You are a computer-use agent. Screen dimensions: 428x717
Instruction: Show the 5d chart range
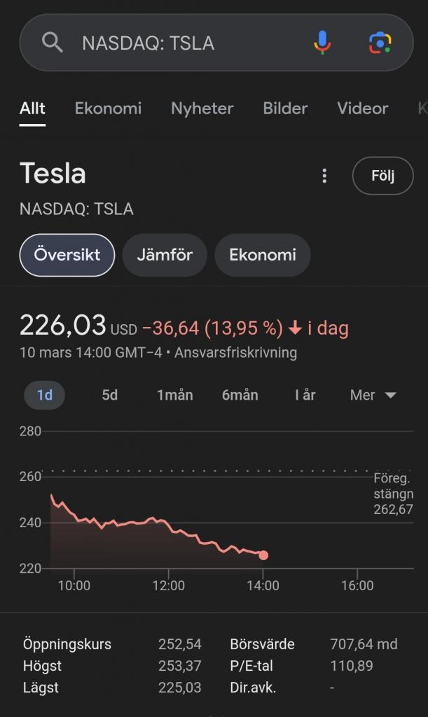point(110,395)
